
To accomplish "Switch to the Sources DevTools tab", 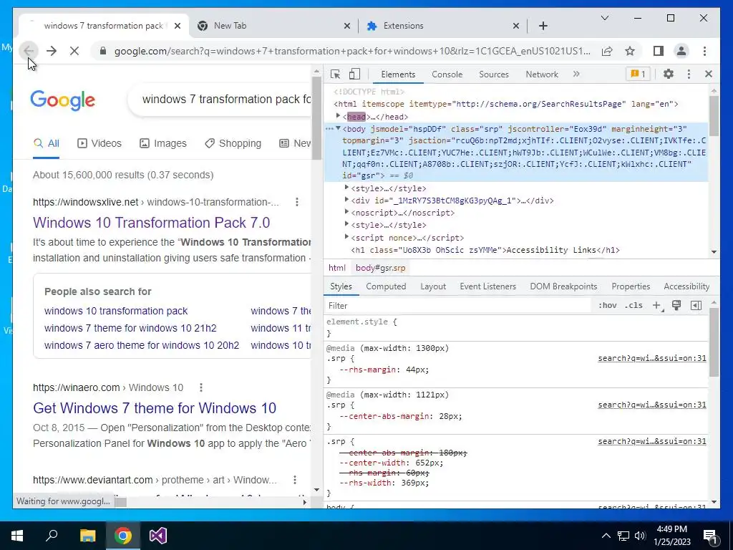I will (494, 74).
